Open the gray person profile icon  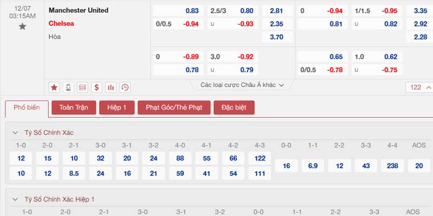(x=68, y=87)
